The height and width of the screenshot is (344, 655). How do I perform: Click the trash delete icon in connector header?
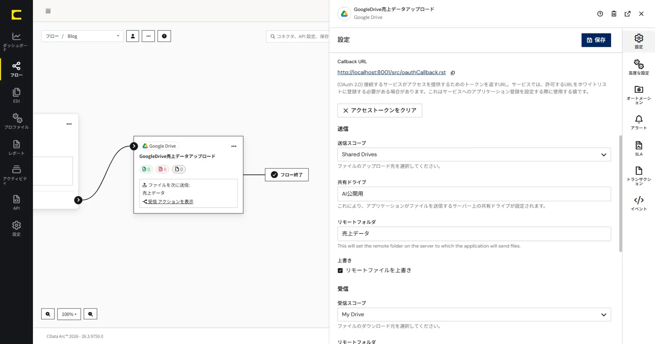tap(614, 14)
